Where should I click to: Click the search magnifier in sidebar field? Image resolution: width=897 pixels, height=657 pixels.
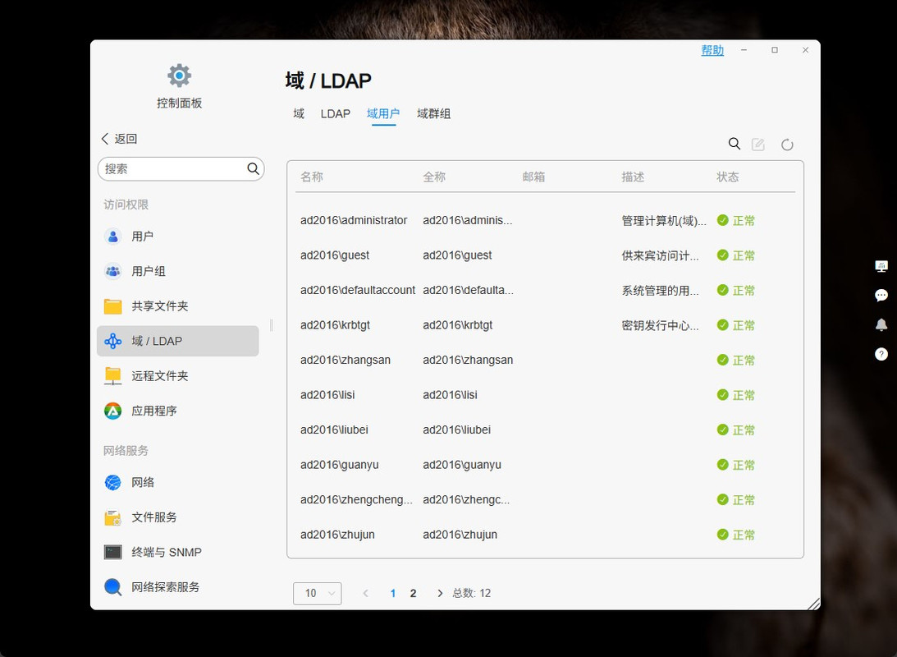point(253,168)
